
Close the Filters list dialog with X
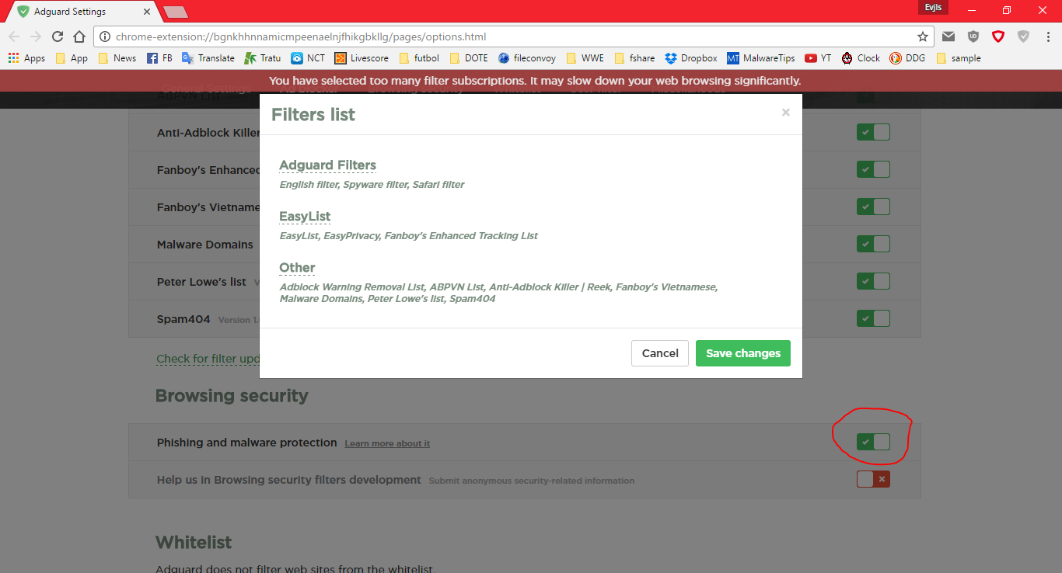[x=785, y=113]
